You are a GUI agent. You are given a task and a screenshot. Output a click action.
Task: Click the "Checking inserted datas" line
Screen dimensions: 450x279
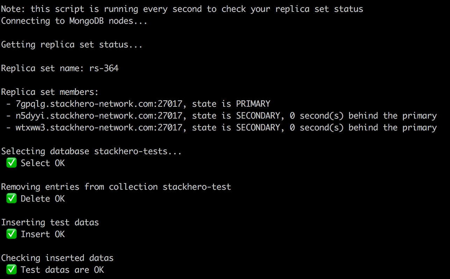pos(57,258)
